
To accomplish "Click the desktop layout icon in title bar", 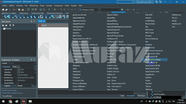I will pyautogui.click(x=156, y=2).
